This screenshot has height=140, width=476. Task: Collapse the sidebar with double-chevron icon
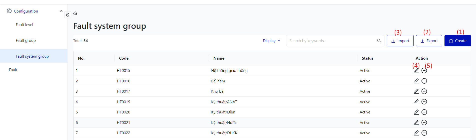(x=68, y=15)
